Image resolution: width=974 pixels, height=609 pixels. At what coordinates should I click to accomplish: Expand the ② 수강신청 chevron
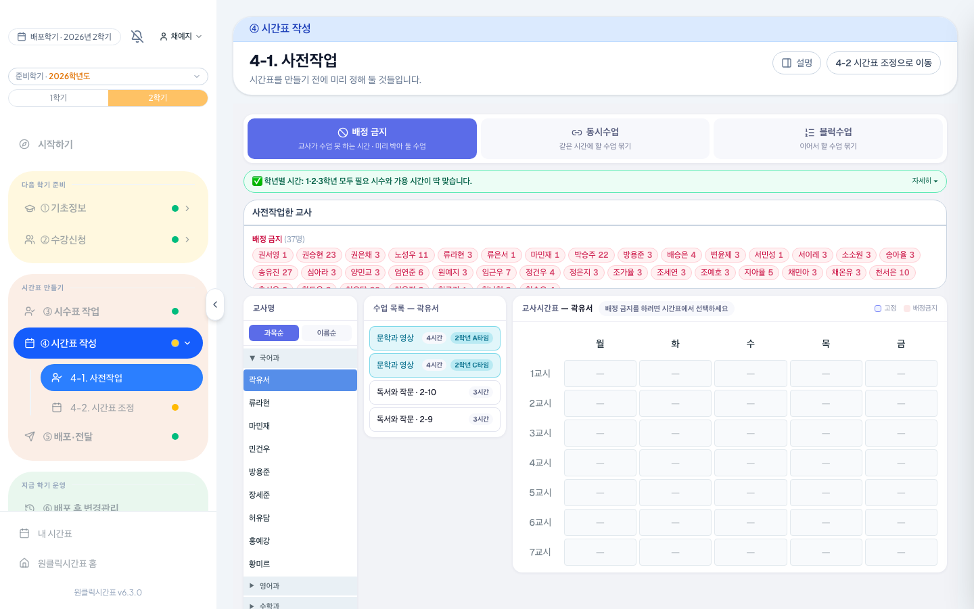[187, 240]
